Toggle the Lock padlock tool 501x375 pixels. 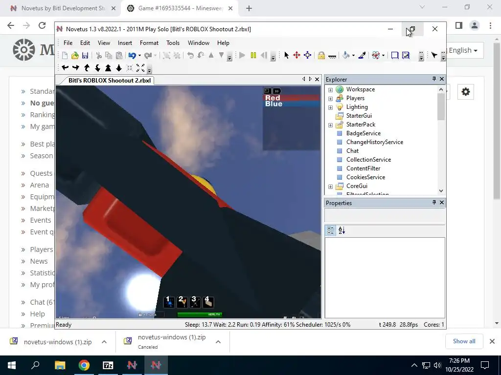(x=321, y=56)
